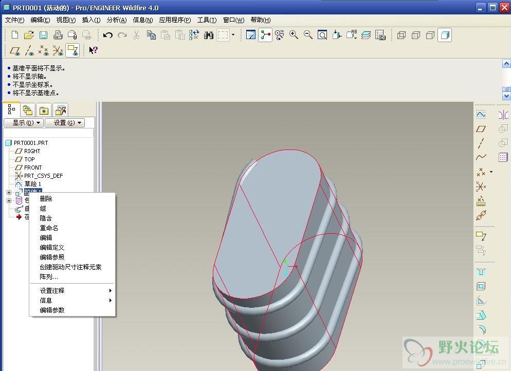Print the model using the printer icon
Screen dimensions: 511x371
[x=58, y=35]
